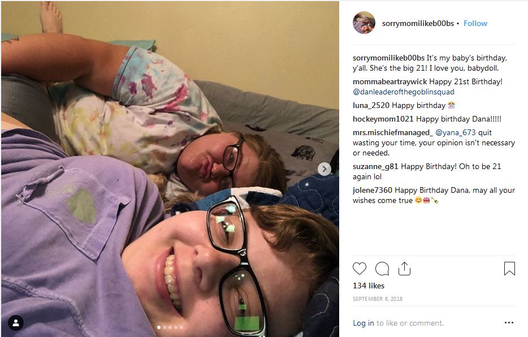View the 134 likes list
Image resolution: width=528 pixels, height=337 pixels.
click(369, 286)
